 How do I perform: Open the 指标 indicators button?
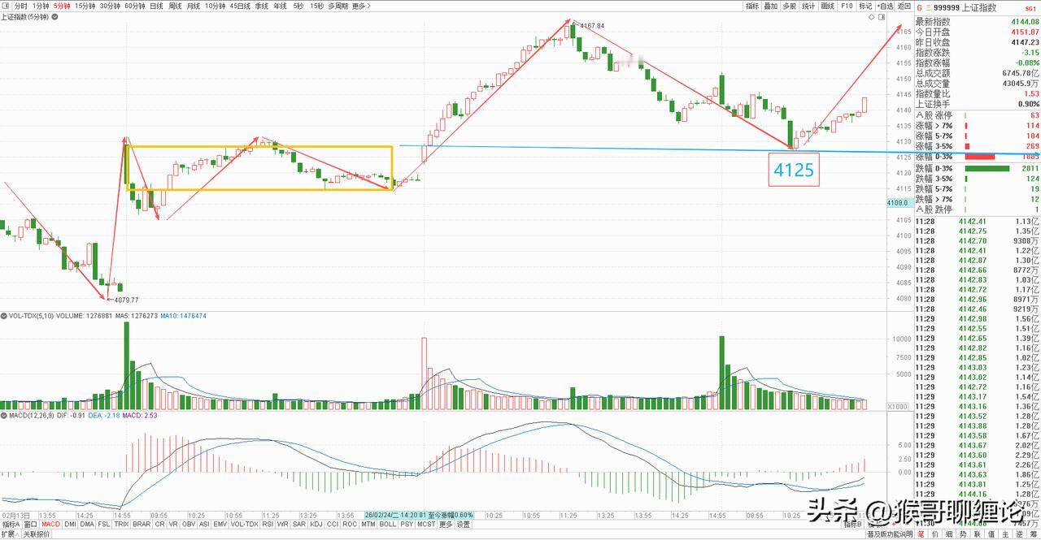click(752, 6)
